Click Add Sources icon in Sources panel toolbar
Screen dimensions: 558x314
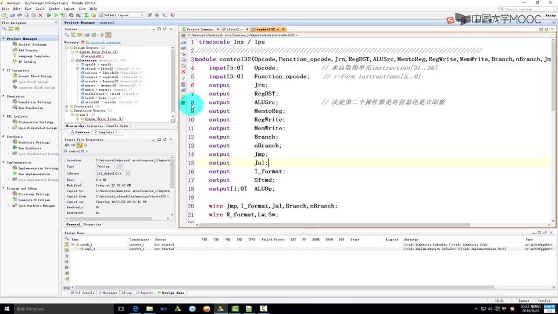[94, 35]
